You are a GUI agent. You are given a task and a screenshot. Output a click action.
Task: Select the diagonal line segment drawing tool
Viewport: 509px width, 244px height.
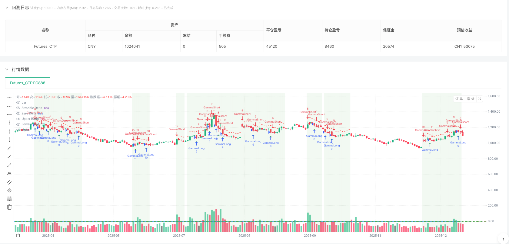click(x=9, y=165)
